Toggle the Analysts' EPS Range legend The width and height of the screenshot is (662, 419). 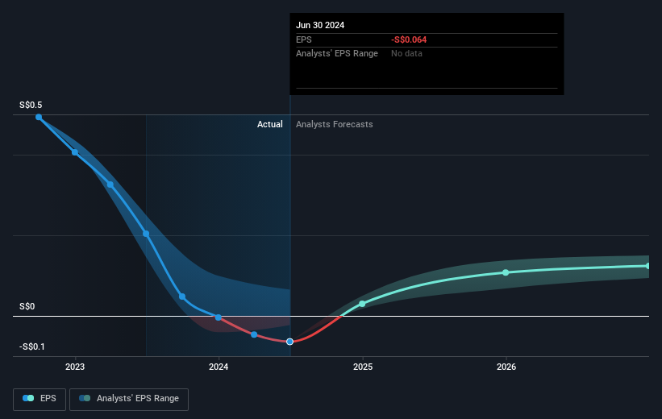click(129, 399)
